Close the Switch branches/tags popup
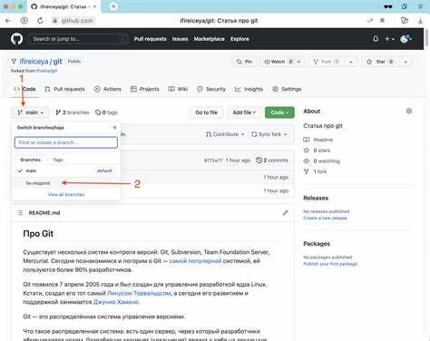Viewport: 430px width, 341px height. 114,128
